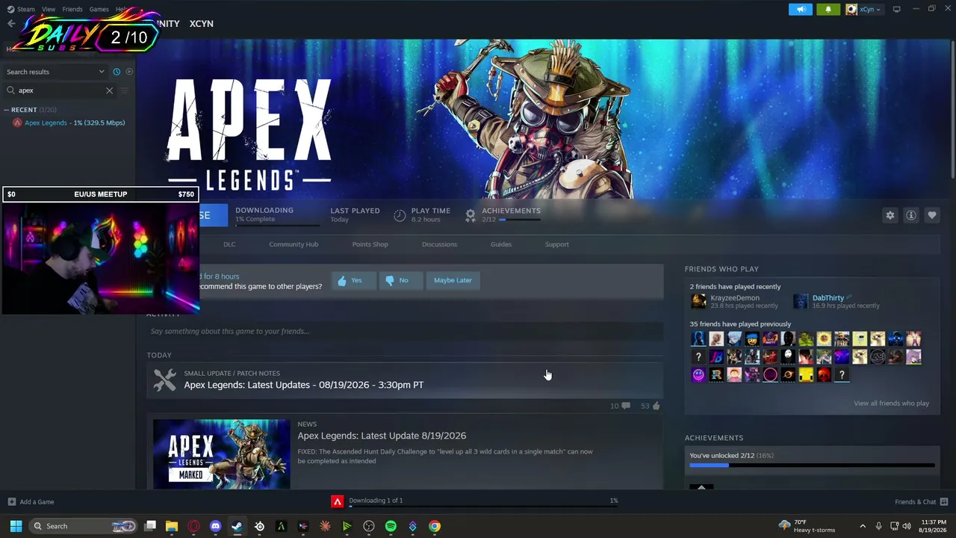Click the achievements progress bar
This screenshot has height=538, width=956.
click(812, 466)
